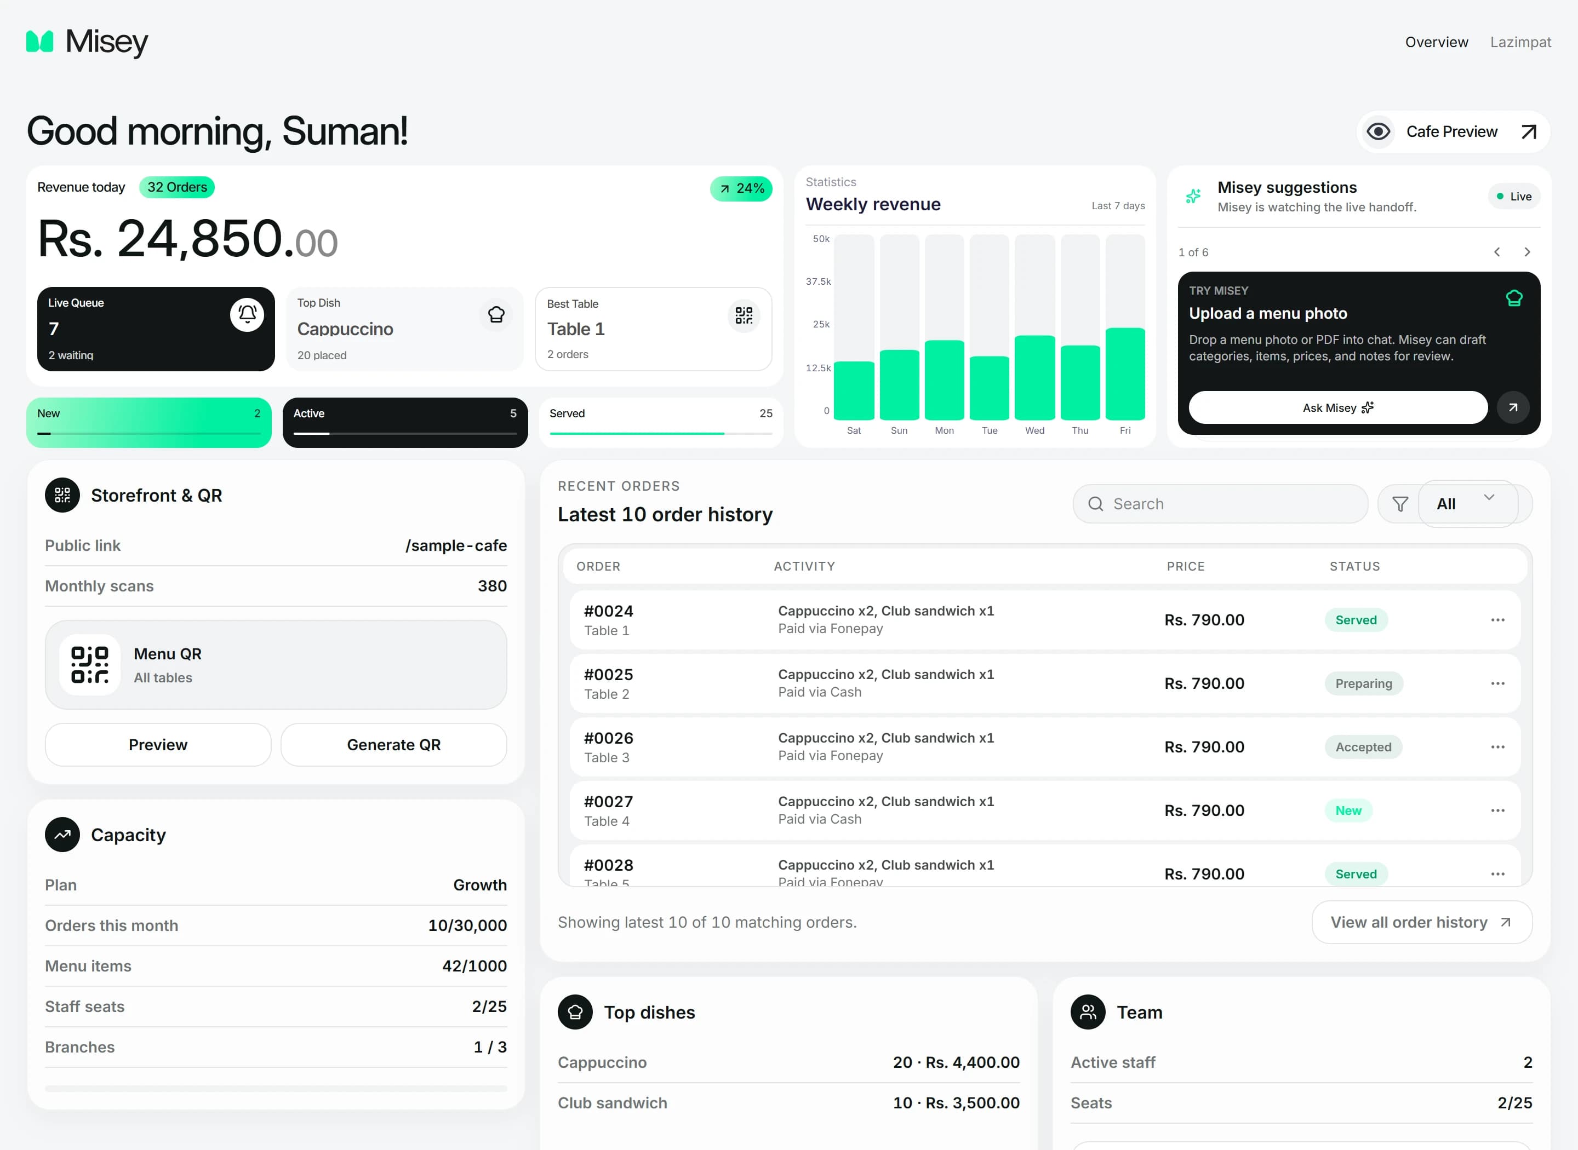Click the Misey logo icon
The width and height of the screenshot is (1578, 1150).
[x=39, y=42]
